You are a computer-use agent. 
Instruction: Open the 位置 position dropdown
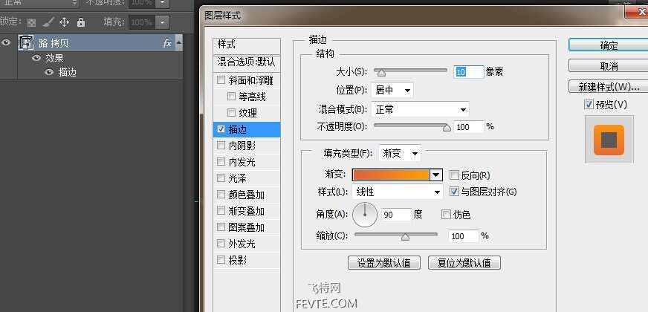392,90
